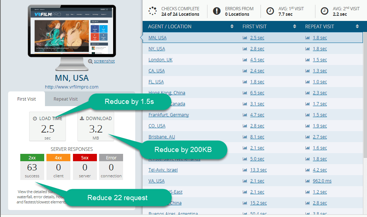
Task: Click the Download arrow icon
Action: point(82,118)
